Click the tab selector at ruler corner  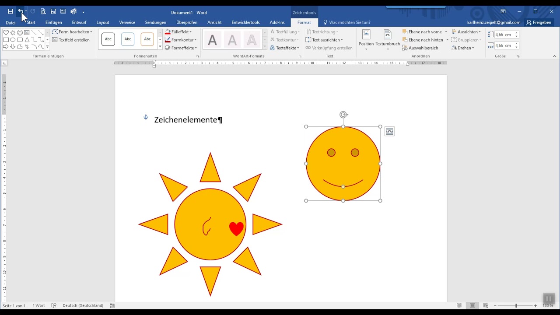pos(4,63)
